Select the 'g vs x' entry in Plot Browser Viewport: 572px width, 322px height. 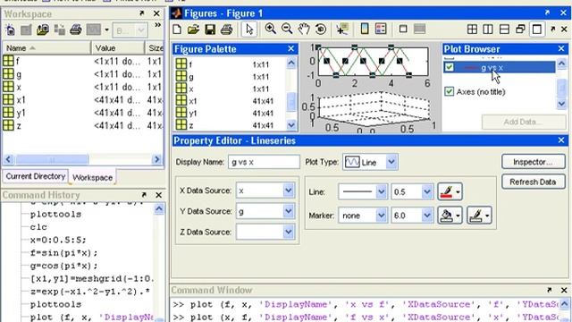tap(500, 67)
